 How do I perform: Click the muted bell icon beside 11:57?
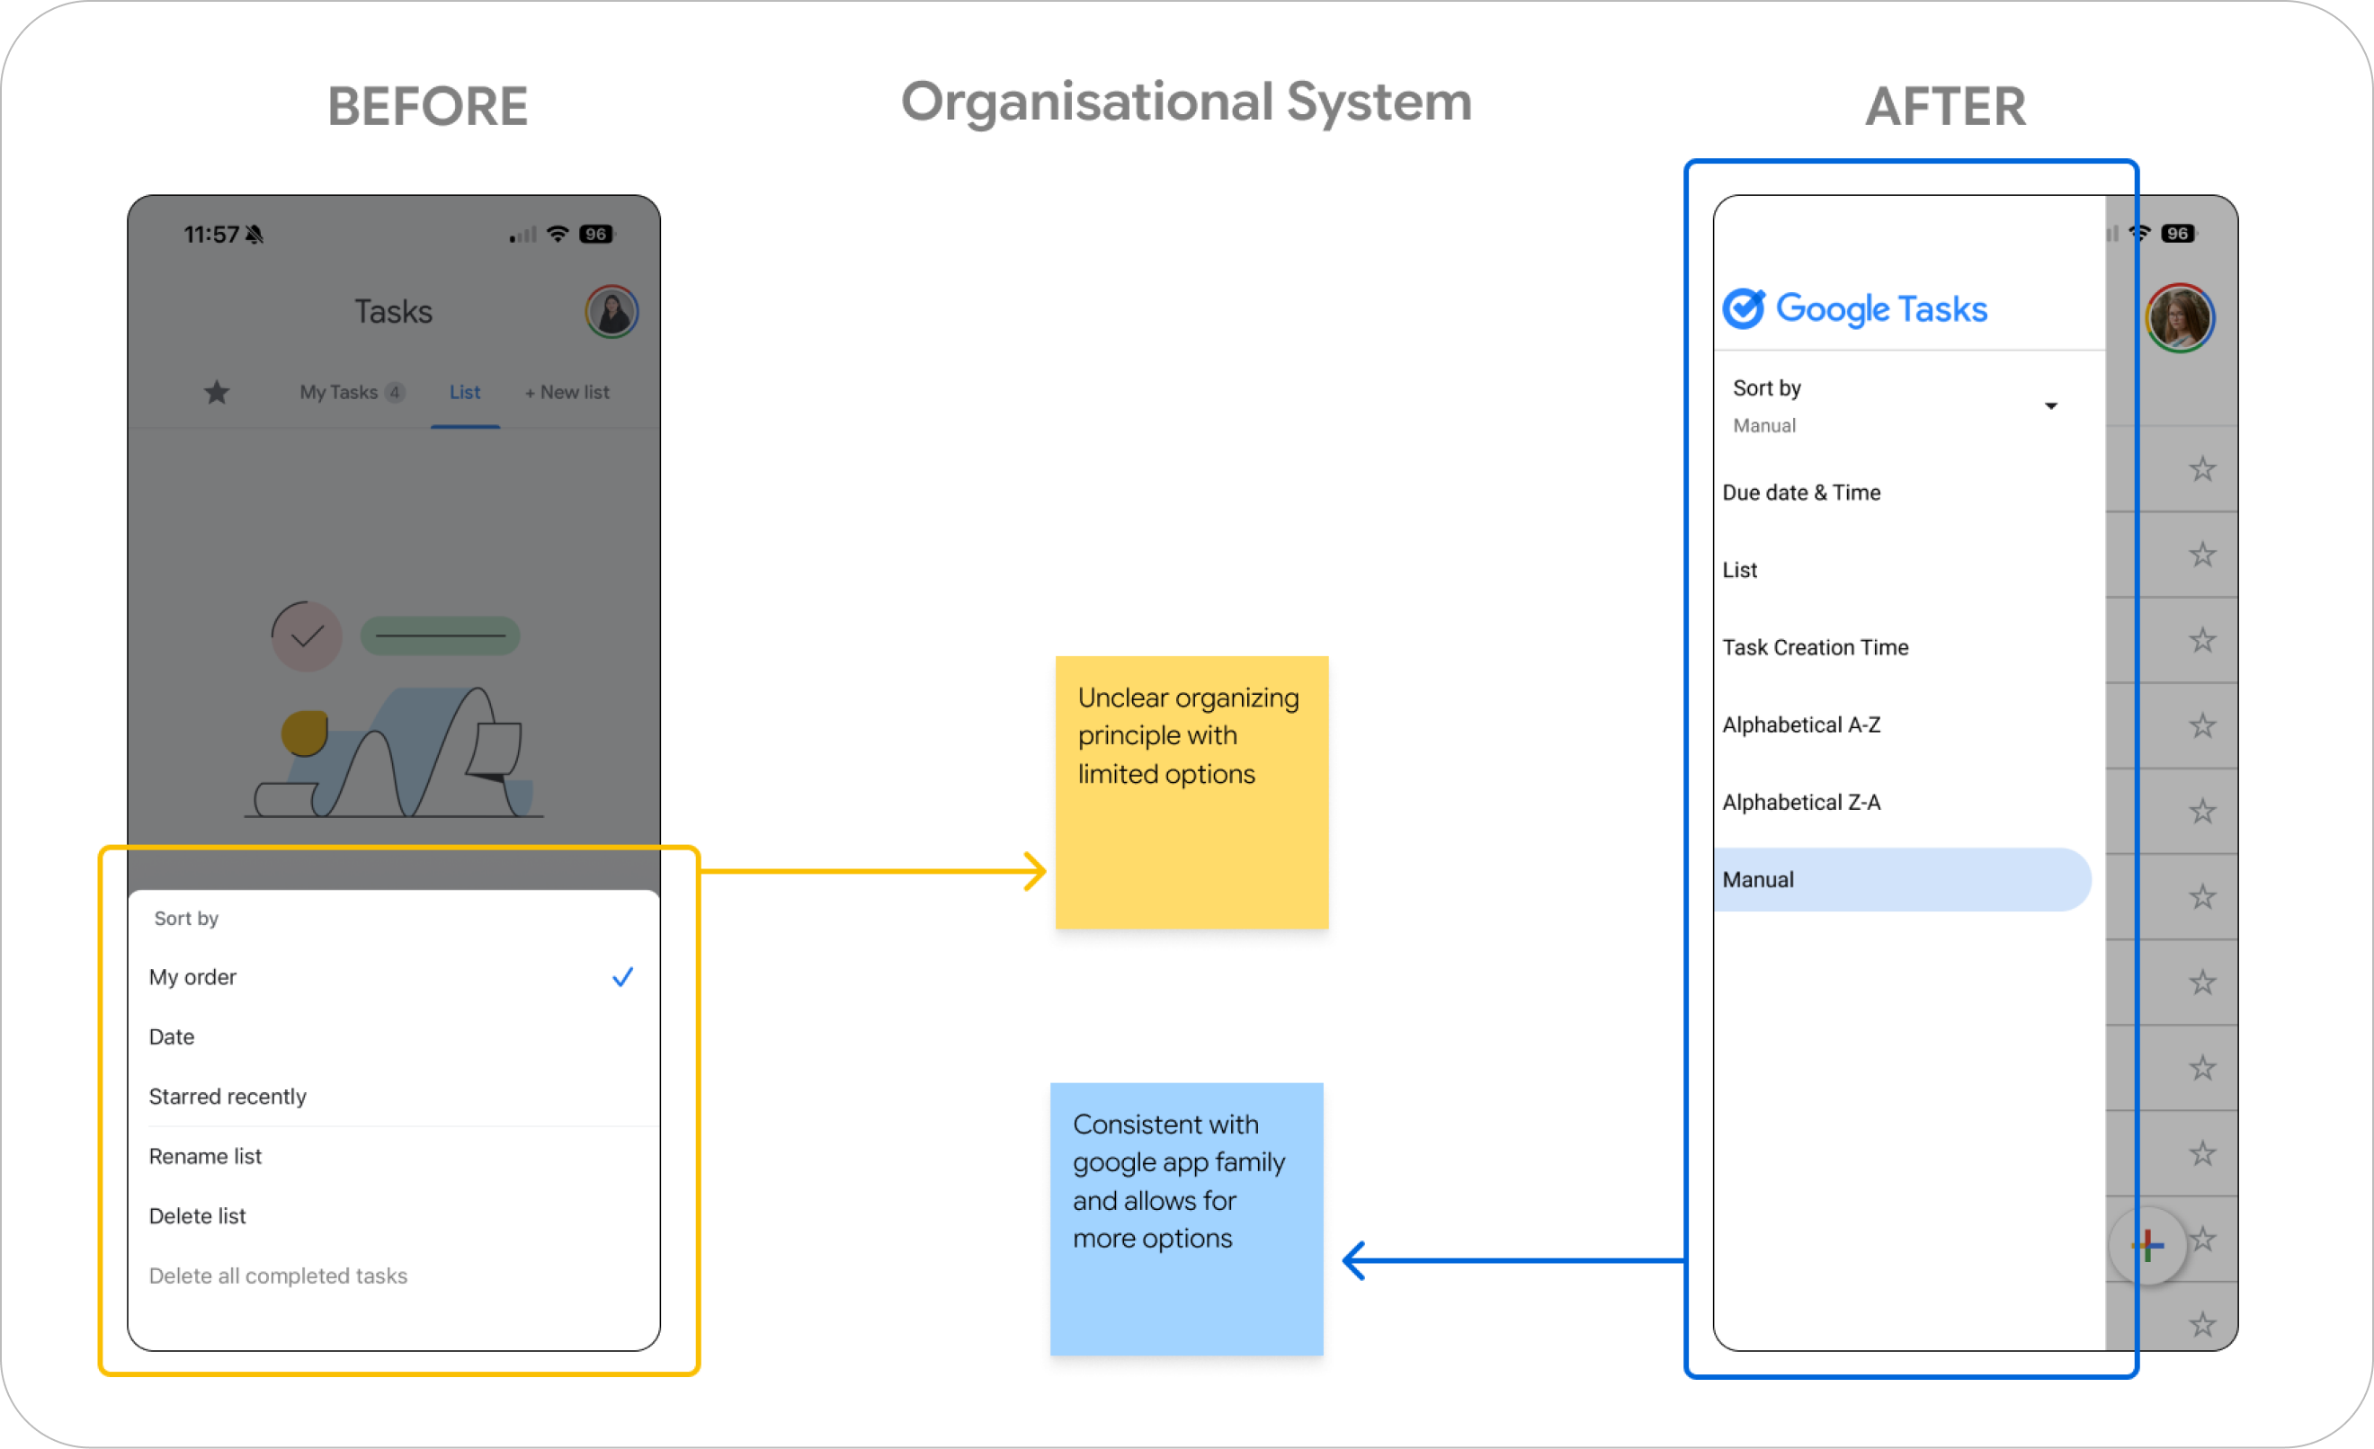coord(254,235)
